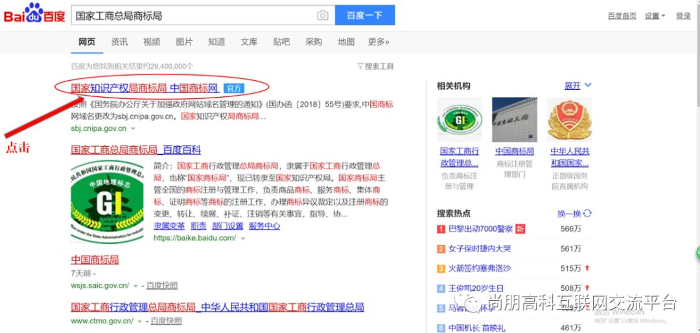Click 中国商标局 related organization link
Image resolution: width=700 pixels, height=333 pixels.
click(x=514, y=151)
